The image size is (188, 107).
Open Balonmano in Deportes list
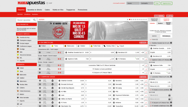click(x=23, y=81)
